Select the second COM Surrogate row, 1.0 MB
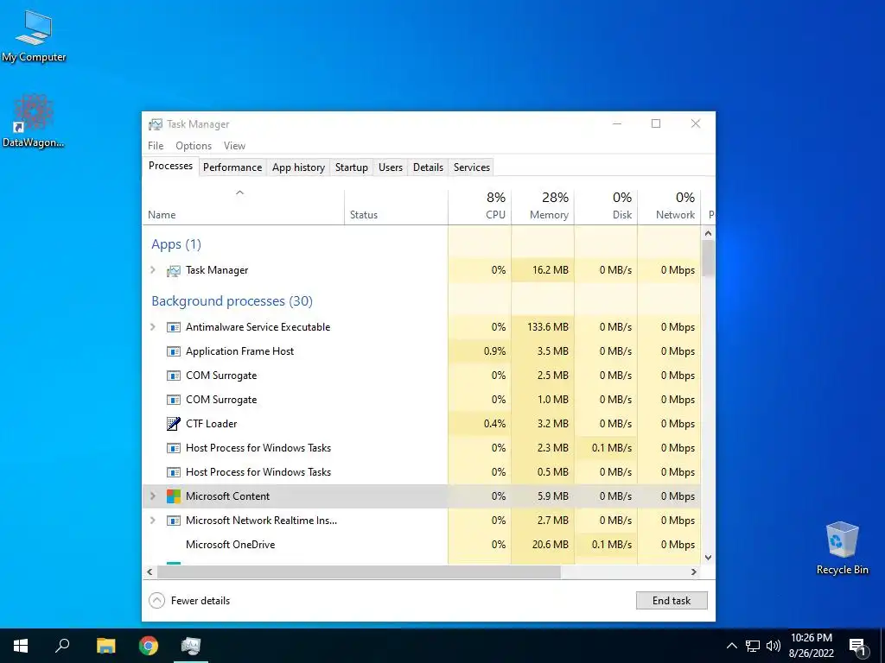Screen dimensions: 885x663 coord(422,400)
